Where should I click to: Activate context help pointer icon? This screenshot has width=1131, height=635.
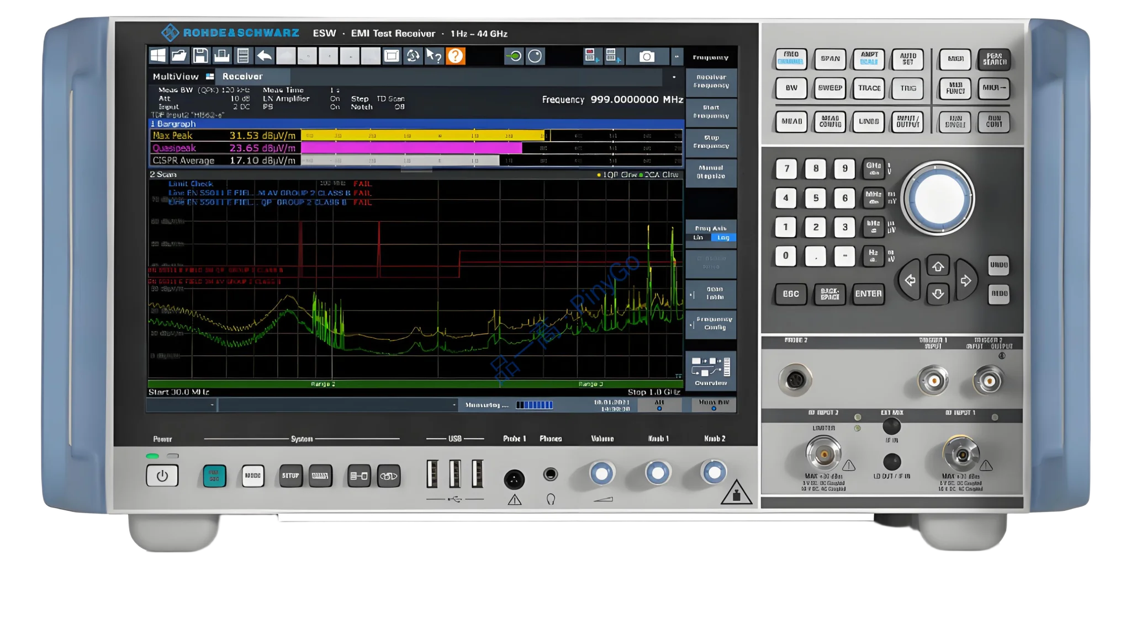click(434, 56)
